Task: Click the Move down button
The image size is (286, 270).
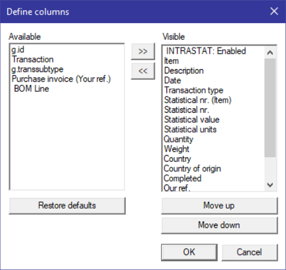Action: (x=219, y=225)
